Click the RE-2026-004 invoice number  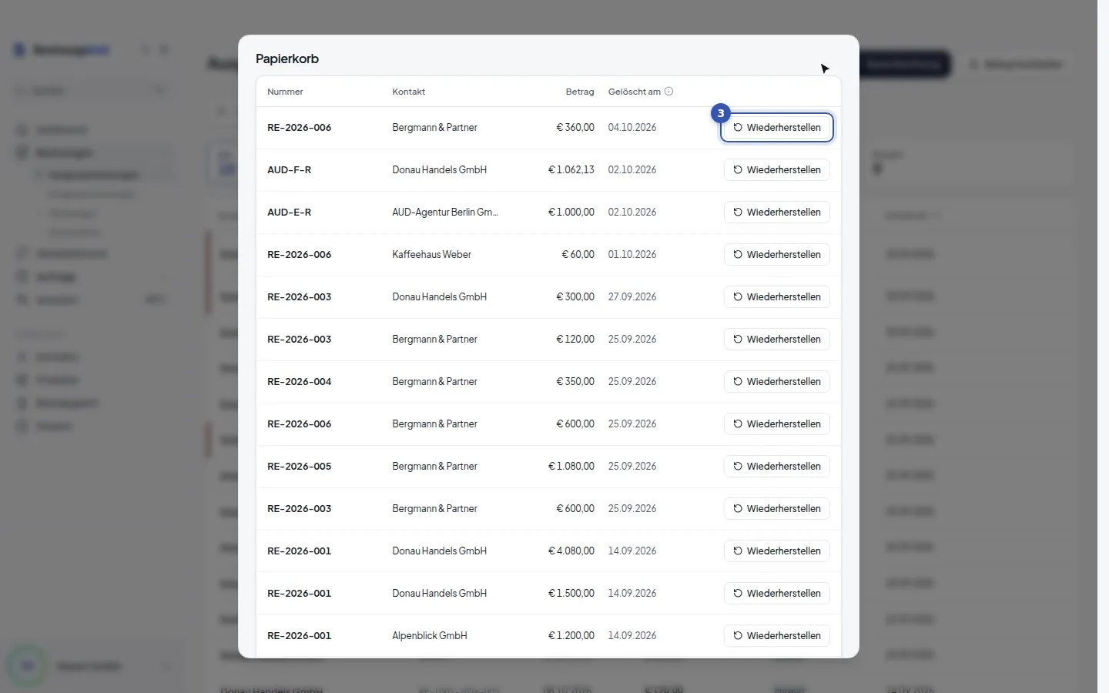tap(299, 382)
